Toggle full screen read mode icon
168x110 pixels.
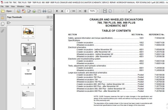pos(130,11)
